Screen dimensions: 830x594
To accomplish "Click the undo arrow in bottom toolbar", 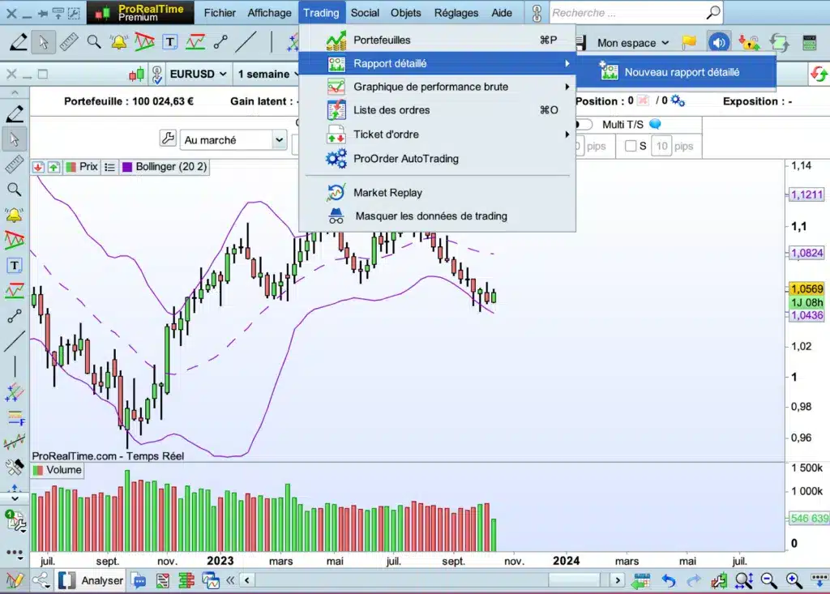I will click(669, 580).
